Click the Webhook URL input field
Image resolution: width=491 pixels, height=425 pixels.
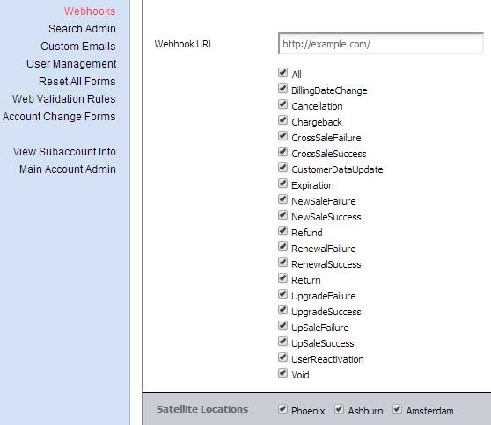(x=380, y=44)
